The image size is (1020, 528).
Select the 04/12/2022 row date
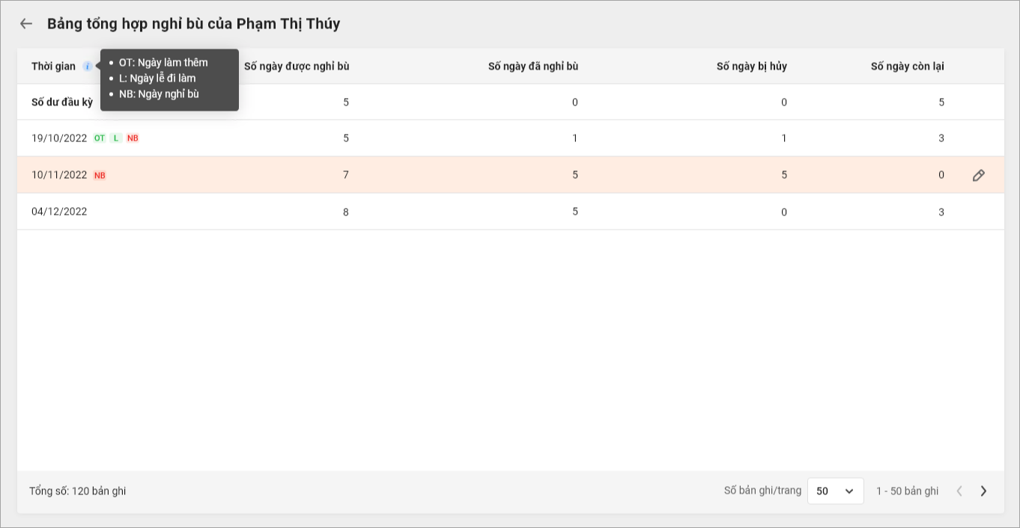[59, 212]
